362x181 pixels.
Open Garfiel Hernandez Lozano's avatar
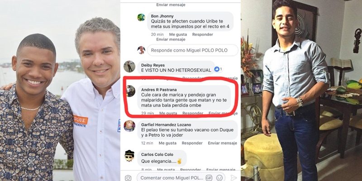click(x=129, y=126)
